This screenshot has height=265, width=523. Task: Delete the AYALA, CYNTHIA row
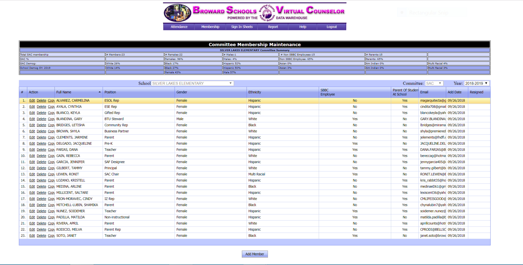pos(41,107)
